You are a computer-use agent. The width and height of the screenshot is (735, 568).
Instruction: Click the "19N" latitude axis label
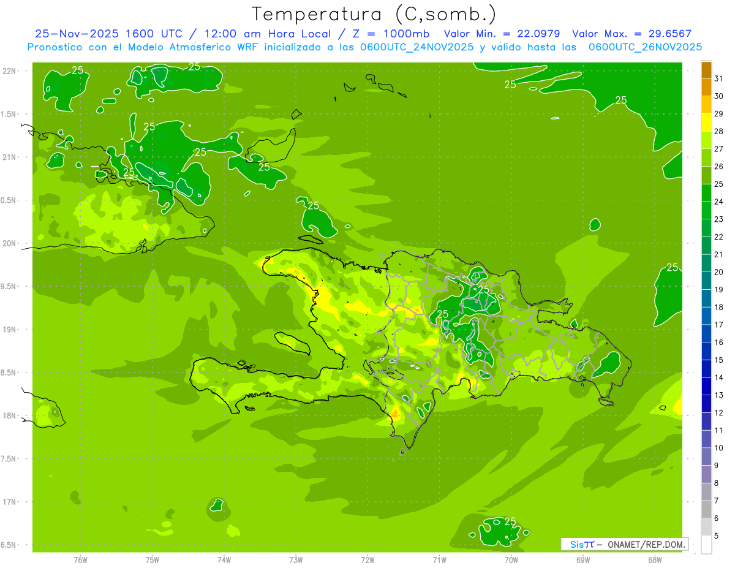[9, 330]
